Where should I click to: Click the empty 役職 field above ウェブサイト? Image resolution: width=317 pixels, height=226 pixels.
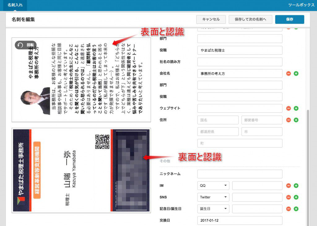pyautogui.click(x=240, y=97)
